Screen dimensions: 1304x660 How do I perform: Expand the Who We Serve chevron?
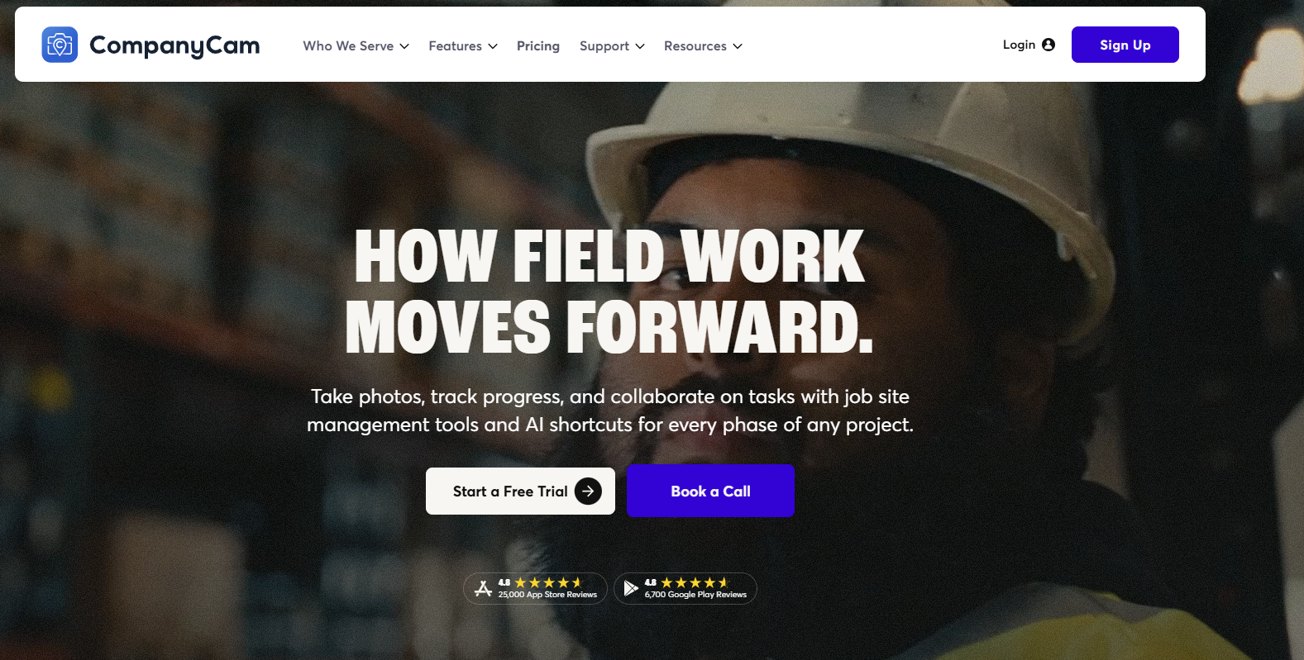(x=404, y=46)
